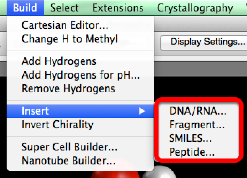This screenshot has height=178, width=247.
Task: Choose Add Hydrogens for pH option
Action: click(80, 75)
